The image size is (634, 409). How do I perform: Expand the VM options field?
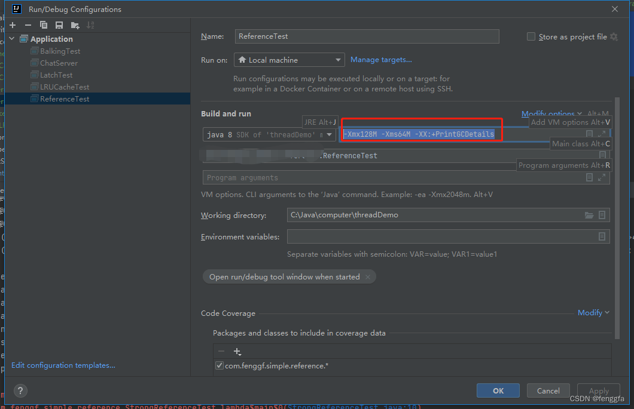click(602, 134)
